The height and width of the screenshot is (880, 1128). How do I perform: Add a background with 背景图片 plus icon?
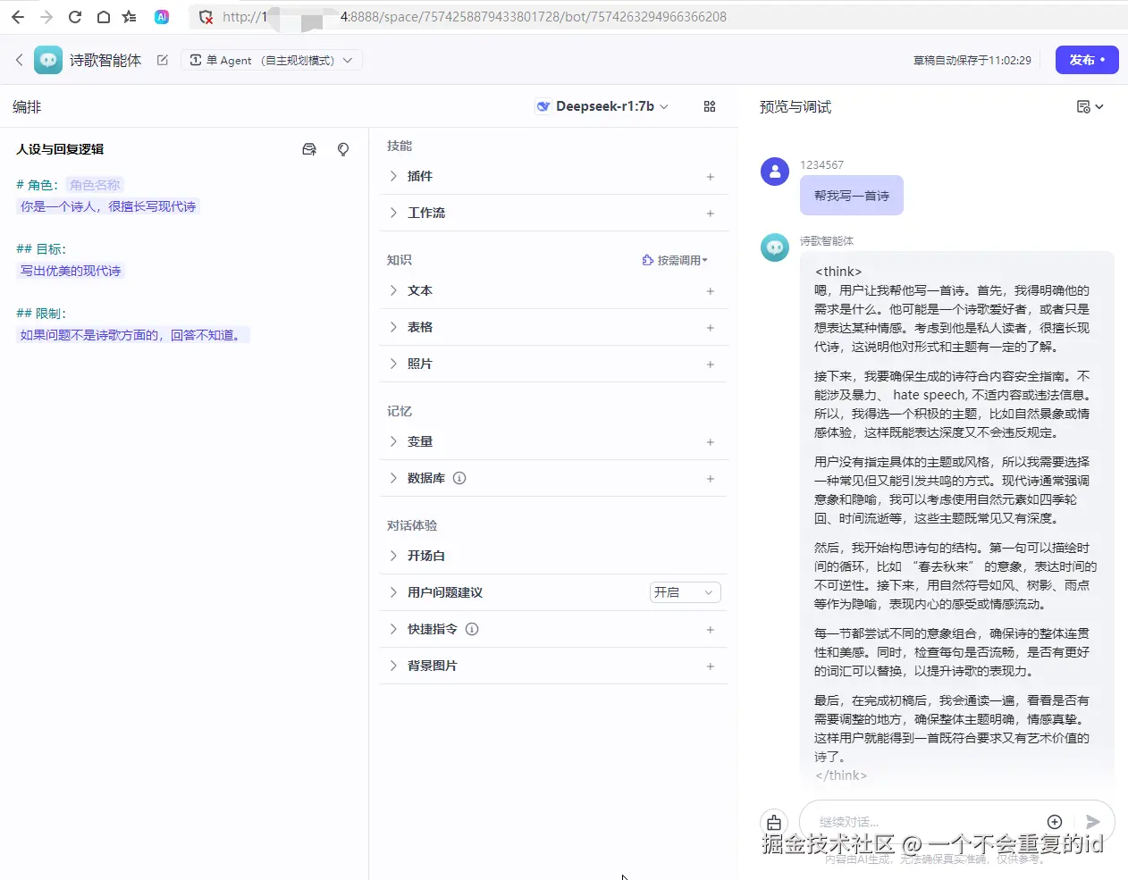(x=711, y=666)
